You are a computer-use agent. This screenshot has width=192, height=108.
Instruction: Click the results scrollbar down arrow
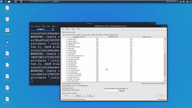pos(165,81)
